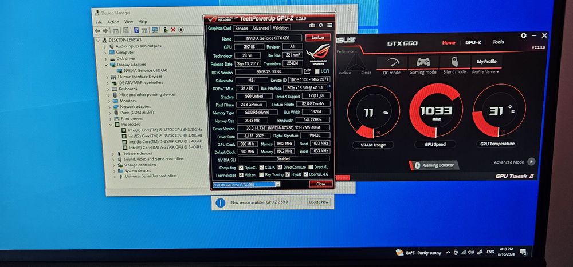Screen dimensions: 573x267
Task: Click the ROG logo in GPU-Z
Action: point(317,54)
